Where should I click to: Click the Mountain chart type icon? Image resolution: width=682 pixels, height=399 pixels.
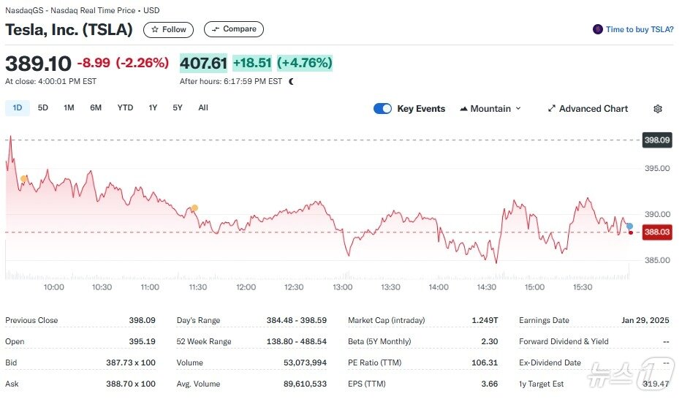coord(463,109)
